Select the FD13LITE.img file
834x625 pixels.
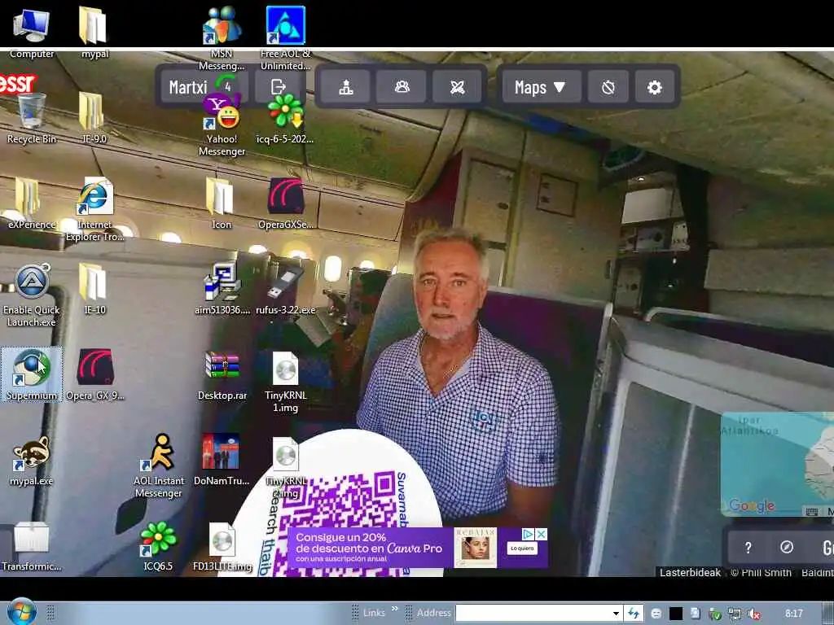222,546
